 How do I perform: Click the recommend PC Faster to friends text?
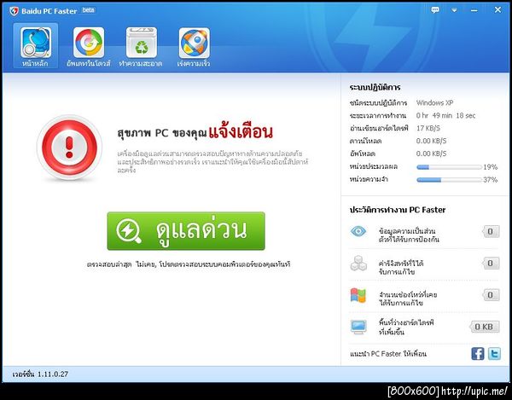click(388, 354)
